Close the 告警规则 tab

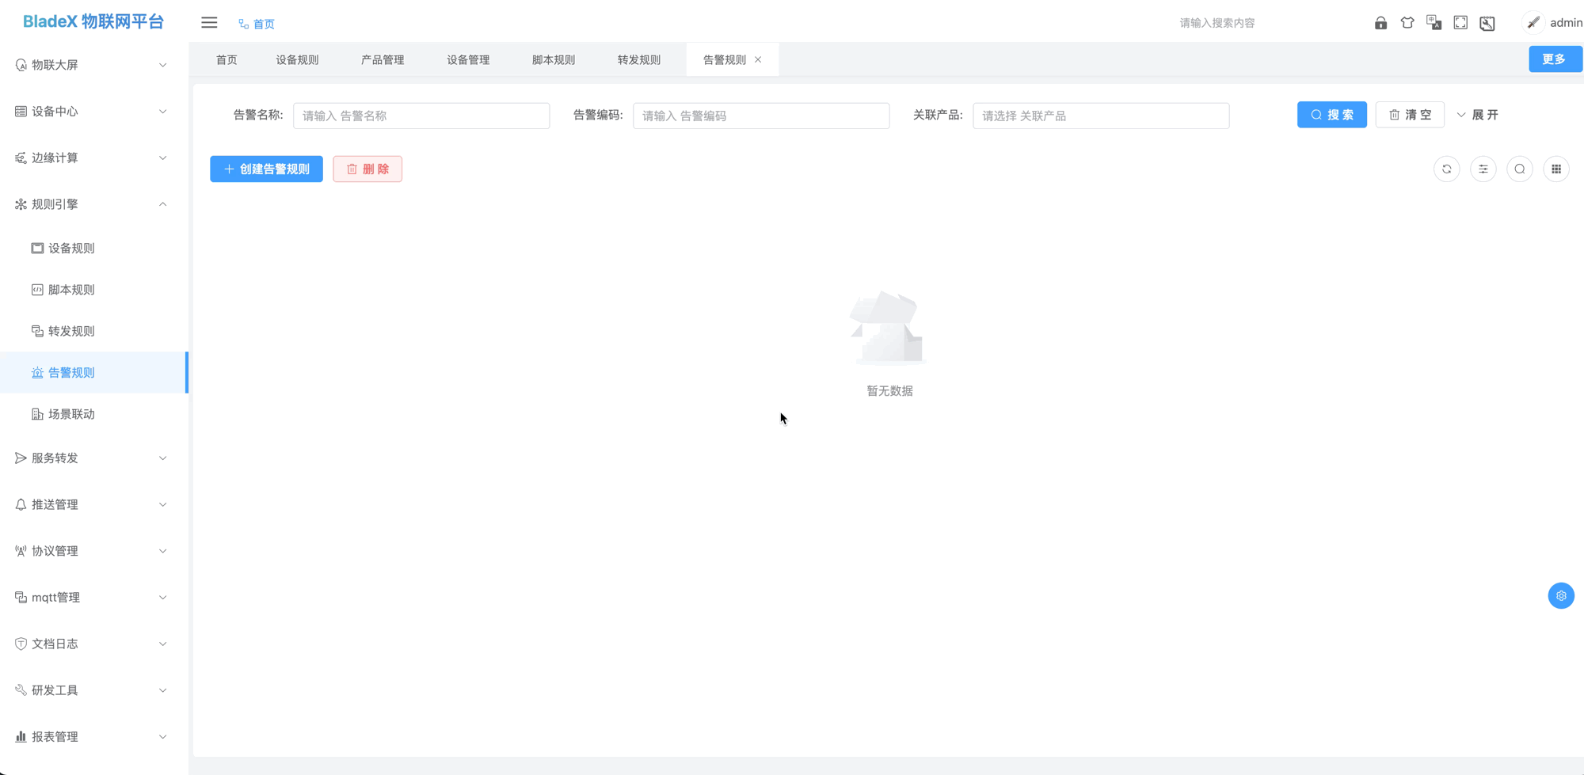point(758,59)
